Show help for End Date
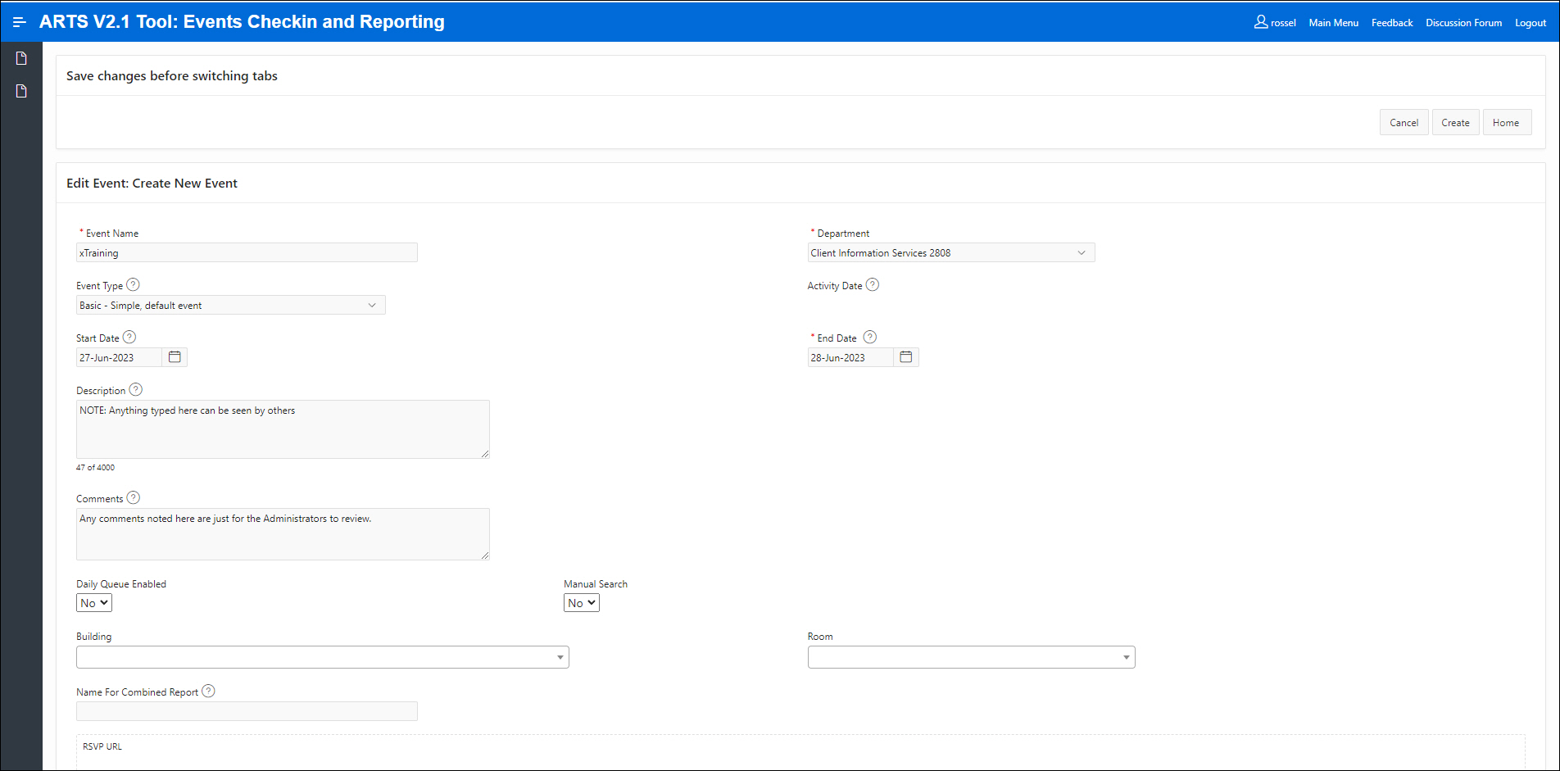The height and width of the screenshot is (771, 1560). pyautogui.click(x=870, y=338)
